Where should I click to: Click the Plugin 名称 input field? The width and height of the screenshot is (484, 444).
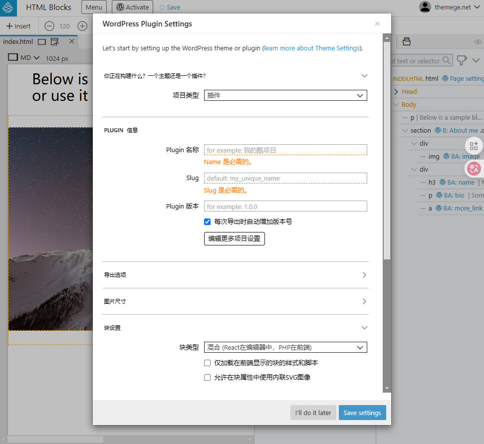(285, 150)
